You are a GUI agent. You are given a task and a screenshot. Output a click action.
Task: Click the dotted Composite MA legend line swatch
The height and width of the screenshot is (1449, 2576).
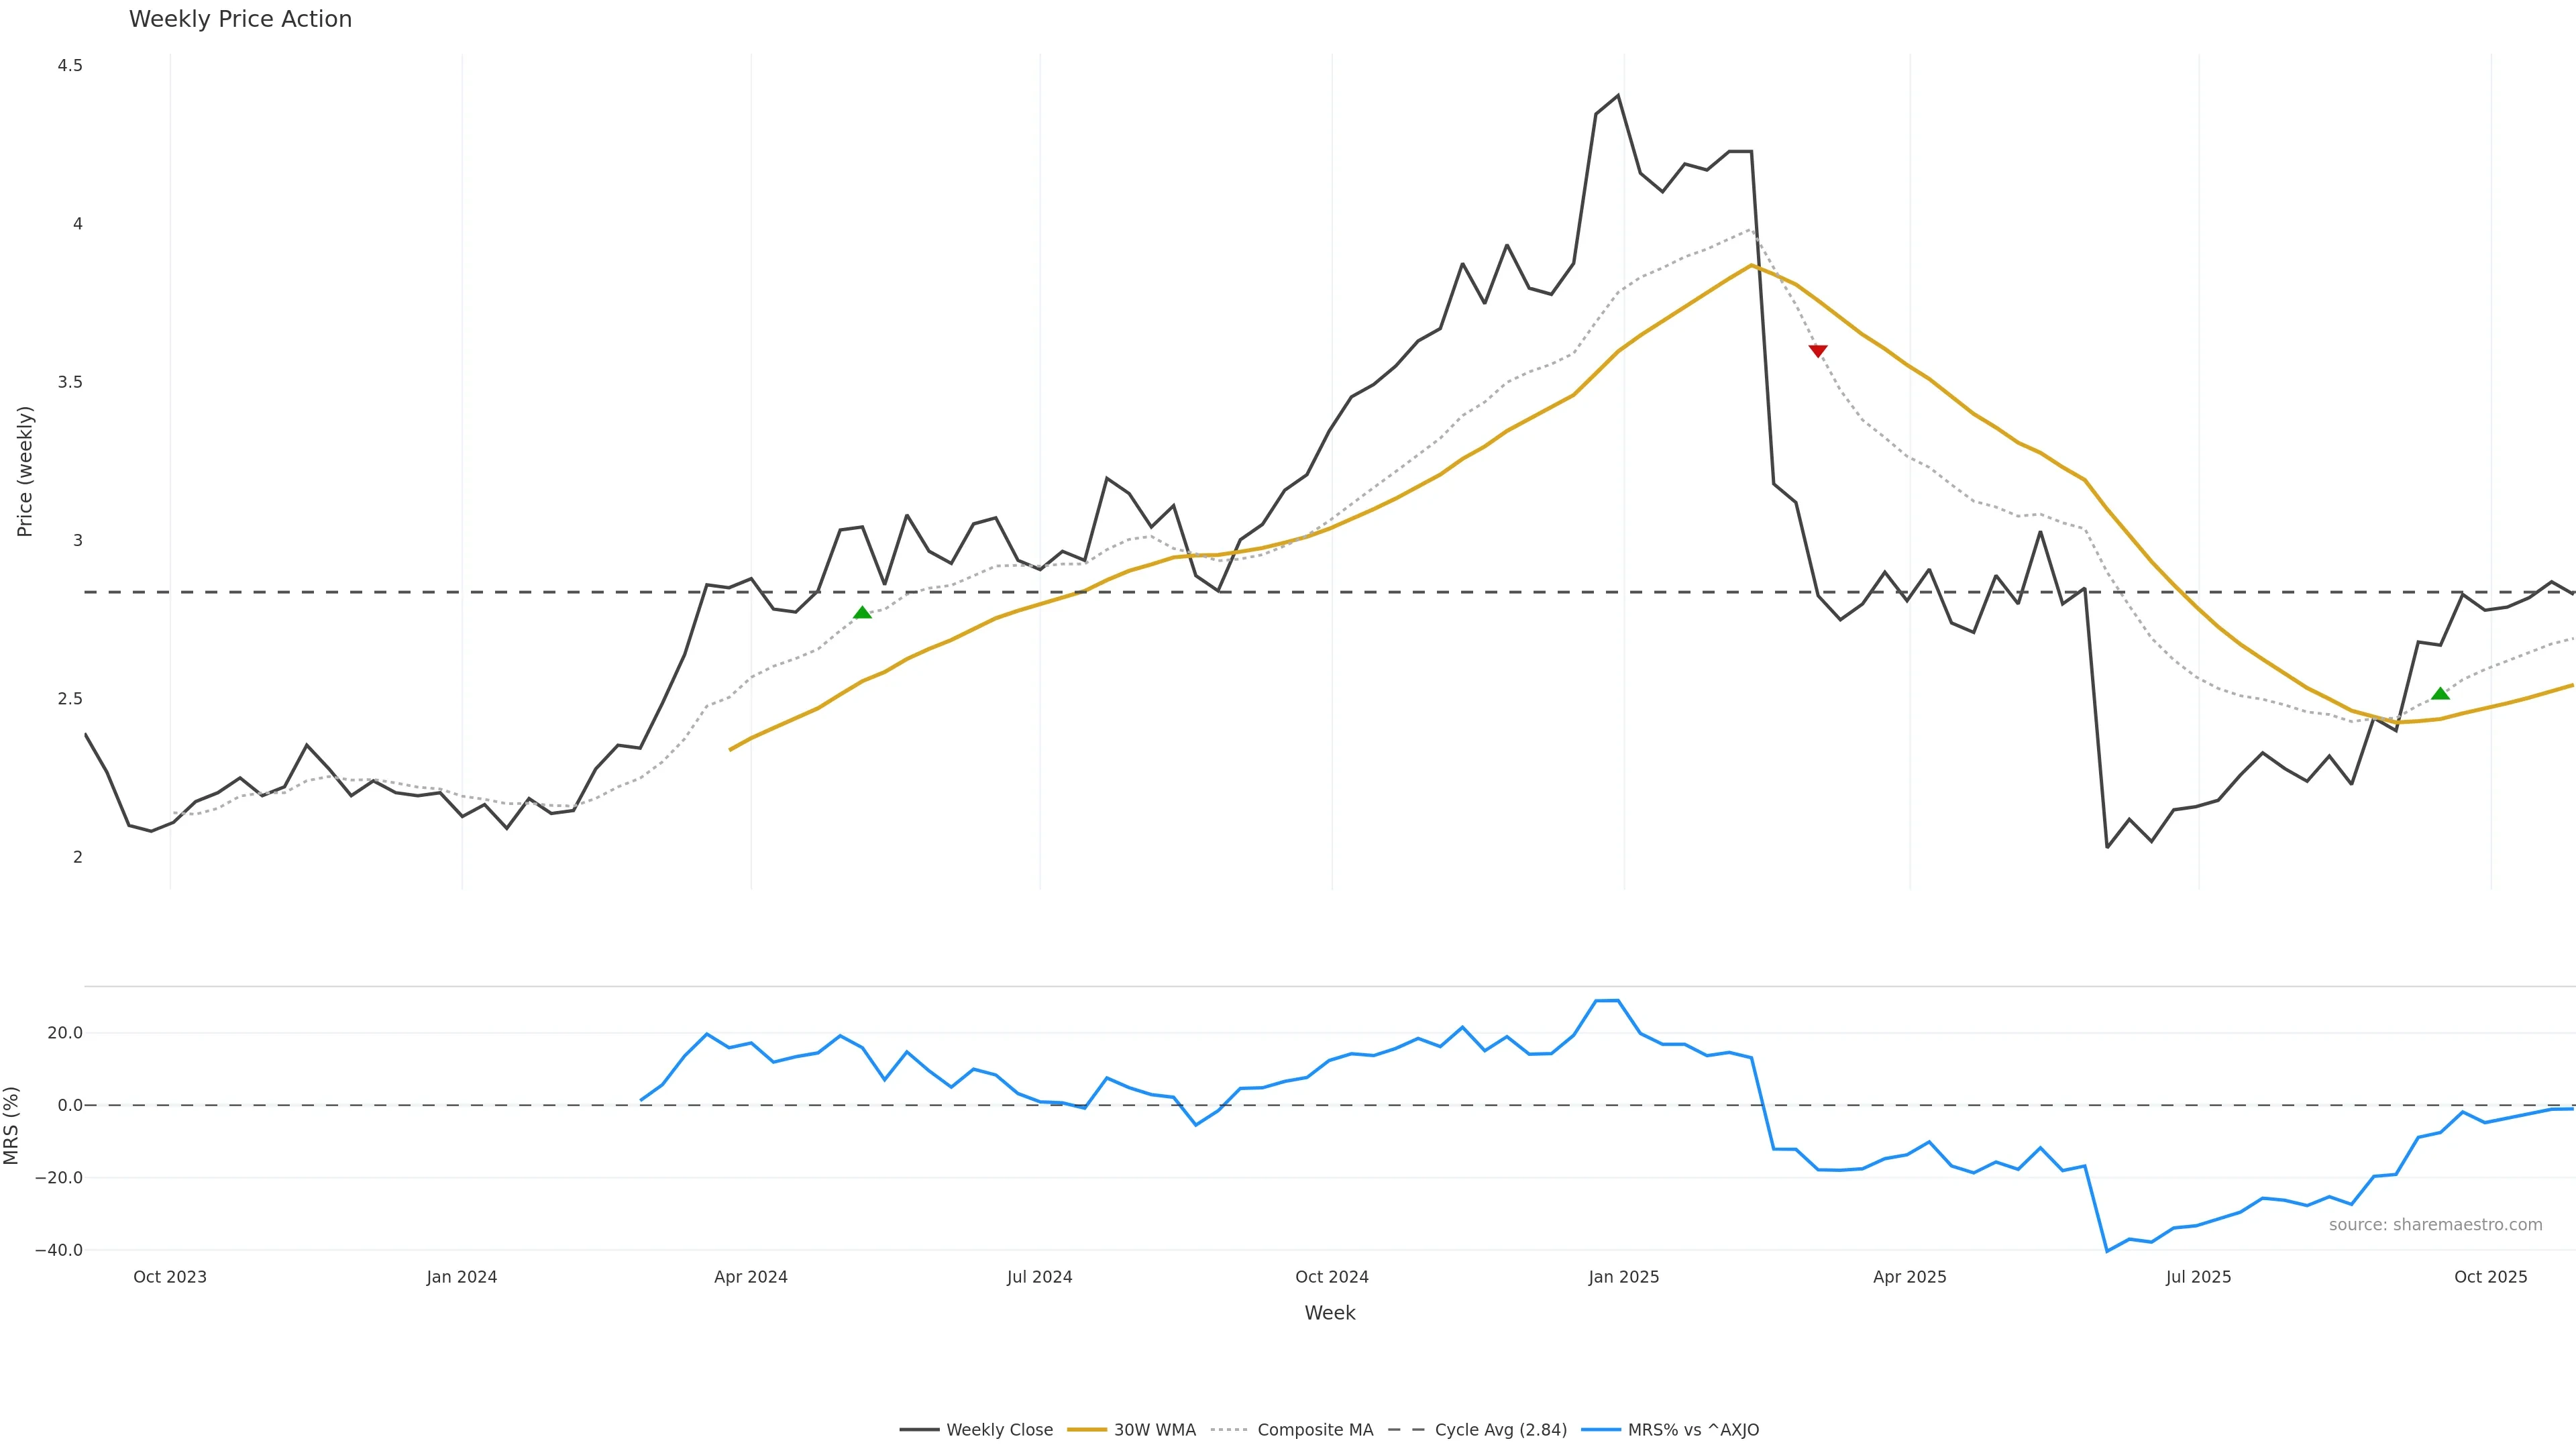(x=1229, y=1430)
